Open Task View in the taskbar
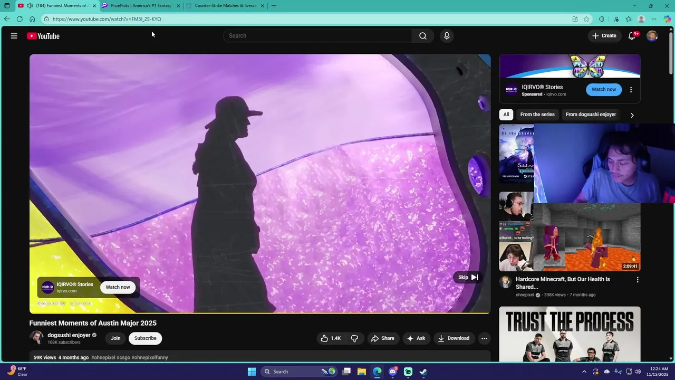 pos(346,372)
